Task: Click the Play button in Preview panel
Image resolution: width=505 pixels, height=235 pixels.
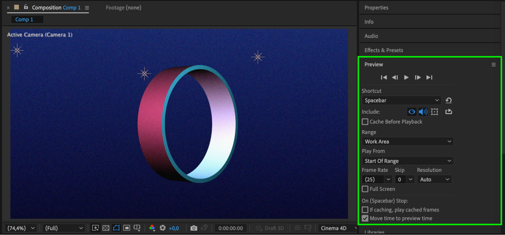Action: [406, 77]
